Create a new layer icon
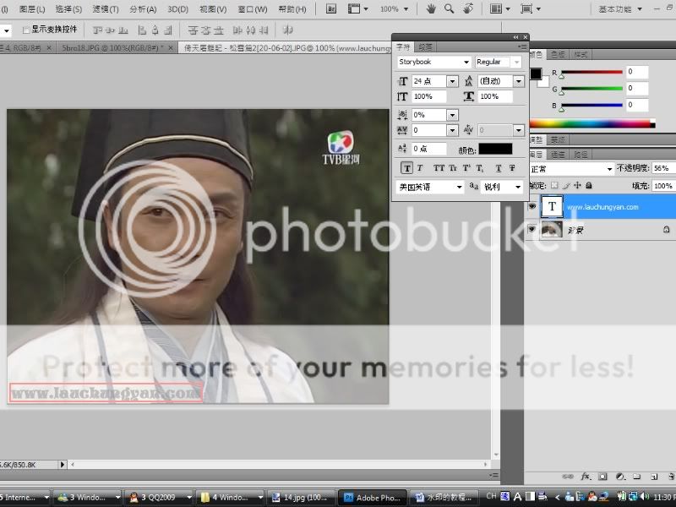676x507 pixels. (x=654, y=477)
